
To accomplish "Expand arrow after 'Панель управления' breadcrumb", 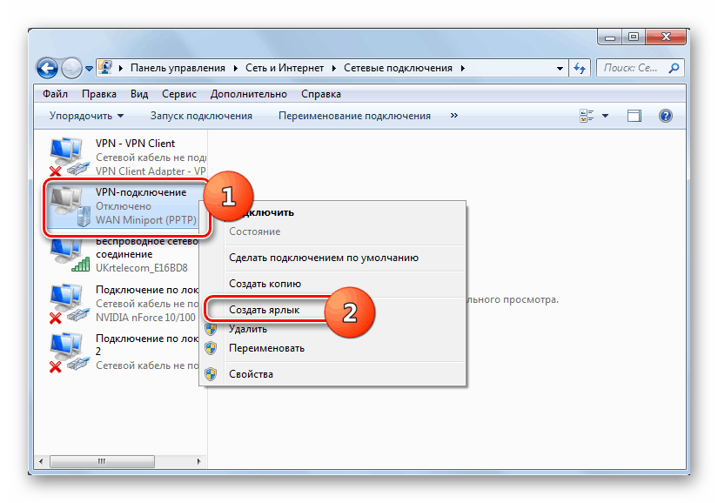I will pos(235,68).
